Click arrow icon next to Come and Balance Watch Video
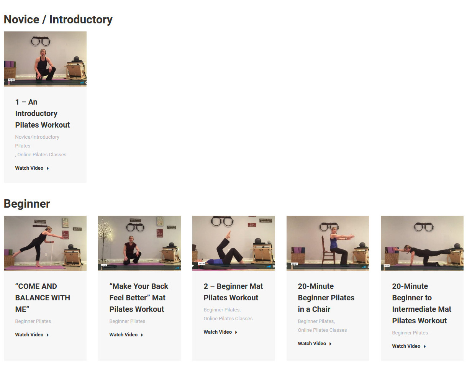 (48, 335)
